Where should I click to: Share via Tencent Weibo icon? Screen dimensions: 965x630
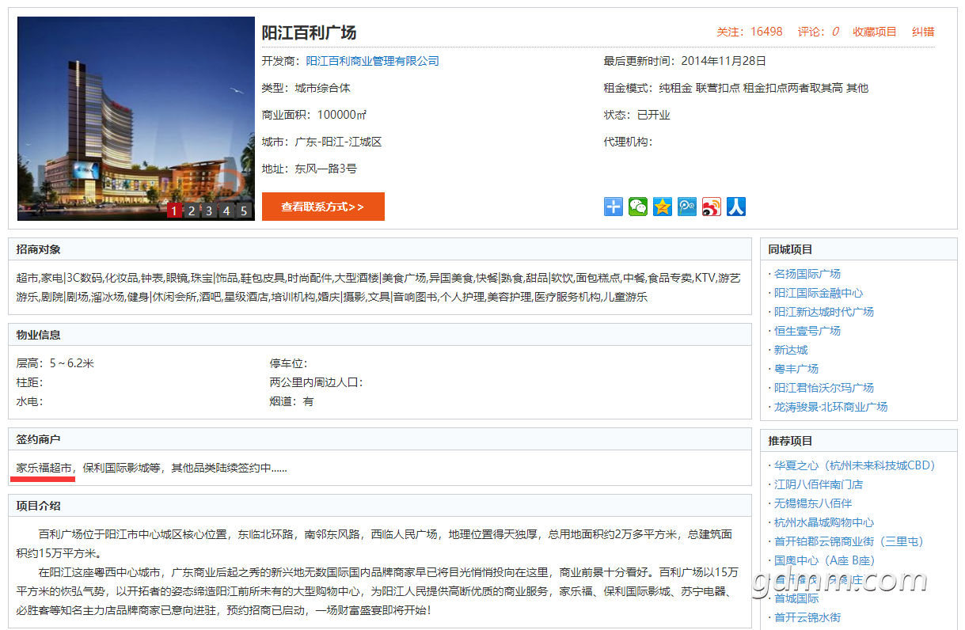coord(687,207)
